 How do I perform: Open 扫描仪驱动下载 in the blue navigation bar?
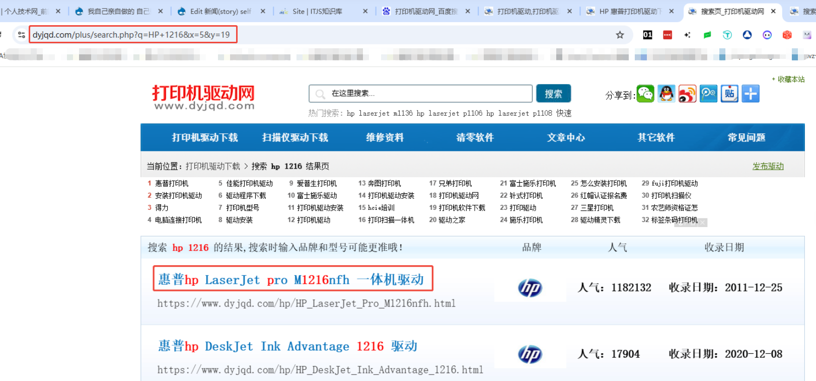click(295, 137)
